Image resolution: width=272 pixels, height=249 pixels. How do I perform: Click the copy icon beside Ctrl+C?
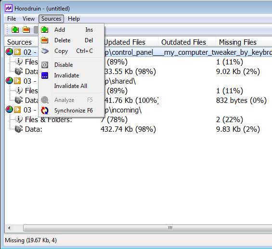(45, 51)
